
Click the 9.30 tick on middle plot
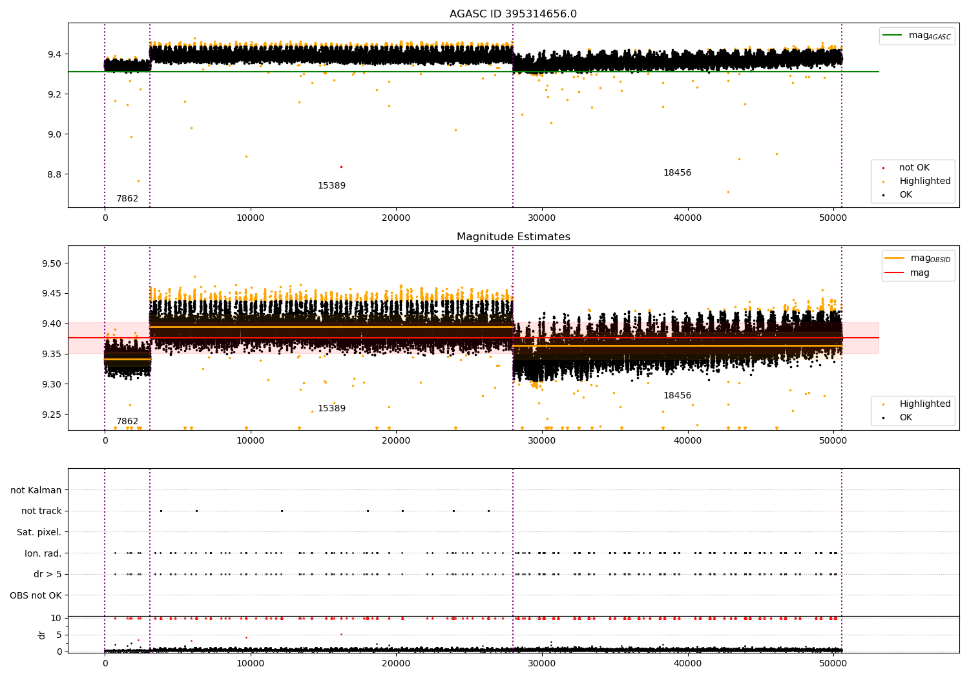pyautogui.click(x=52, y=385)
